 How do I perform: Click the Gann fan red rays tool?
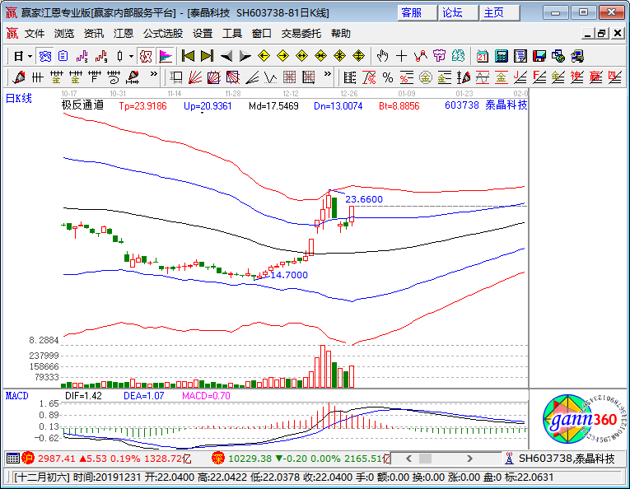195,77
